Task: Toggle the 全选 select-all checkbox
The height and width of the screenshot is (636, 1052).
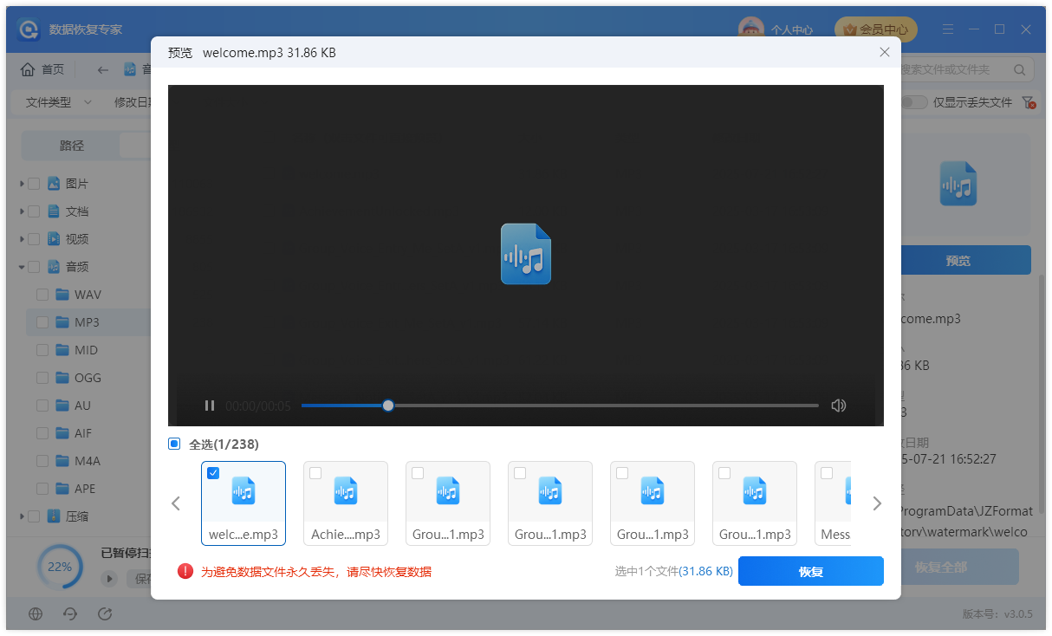Action: point(174,444)
